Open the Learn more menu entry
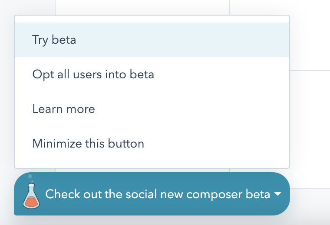330x225 pixels. (x=63, y=109)
